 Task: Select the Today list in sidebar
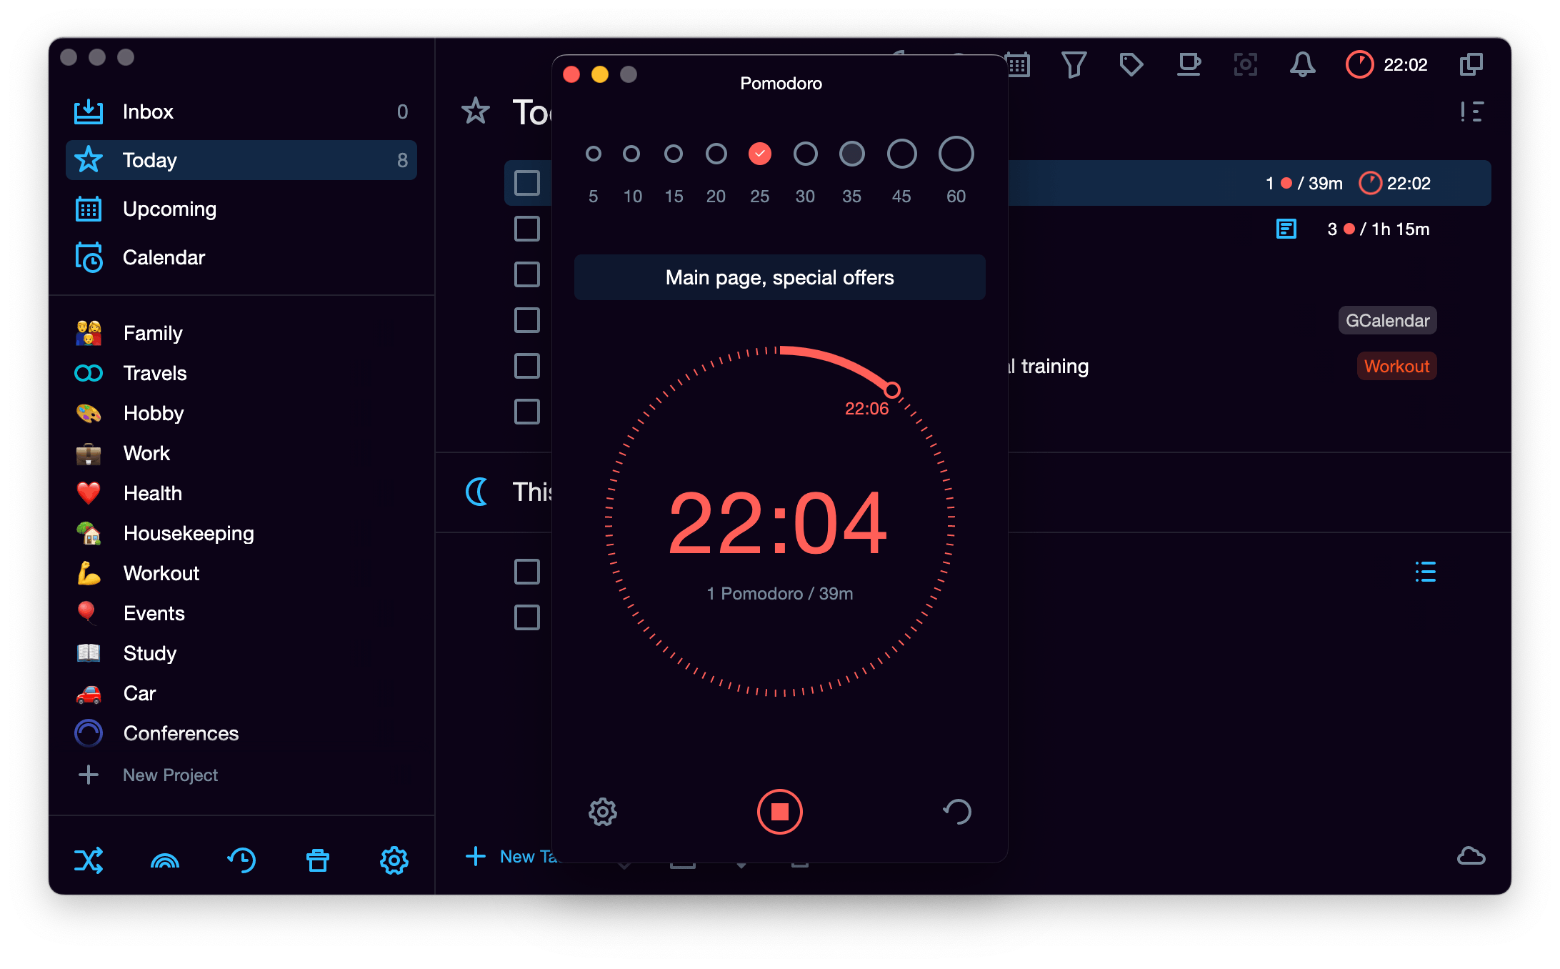coord(241,160)
